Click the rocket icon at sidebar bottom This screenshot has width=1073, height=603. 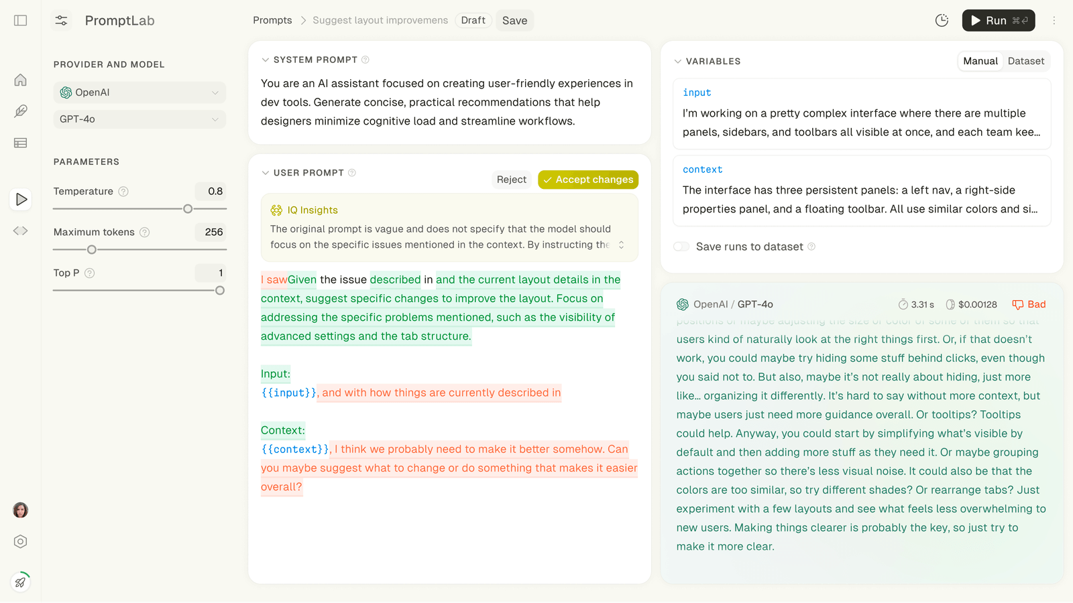tap(20, 582)
